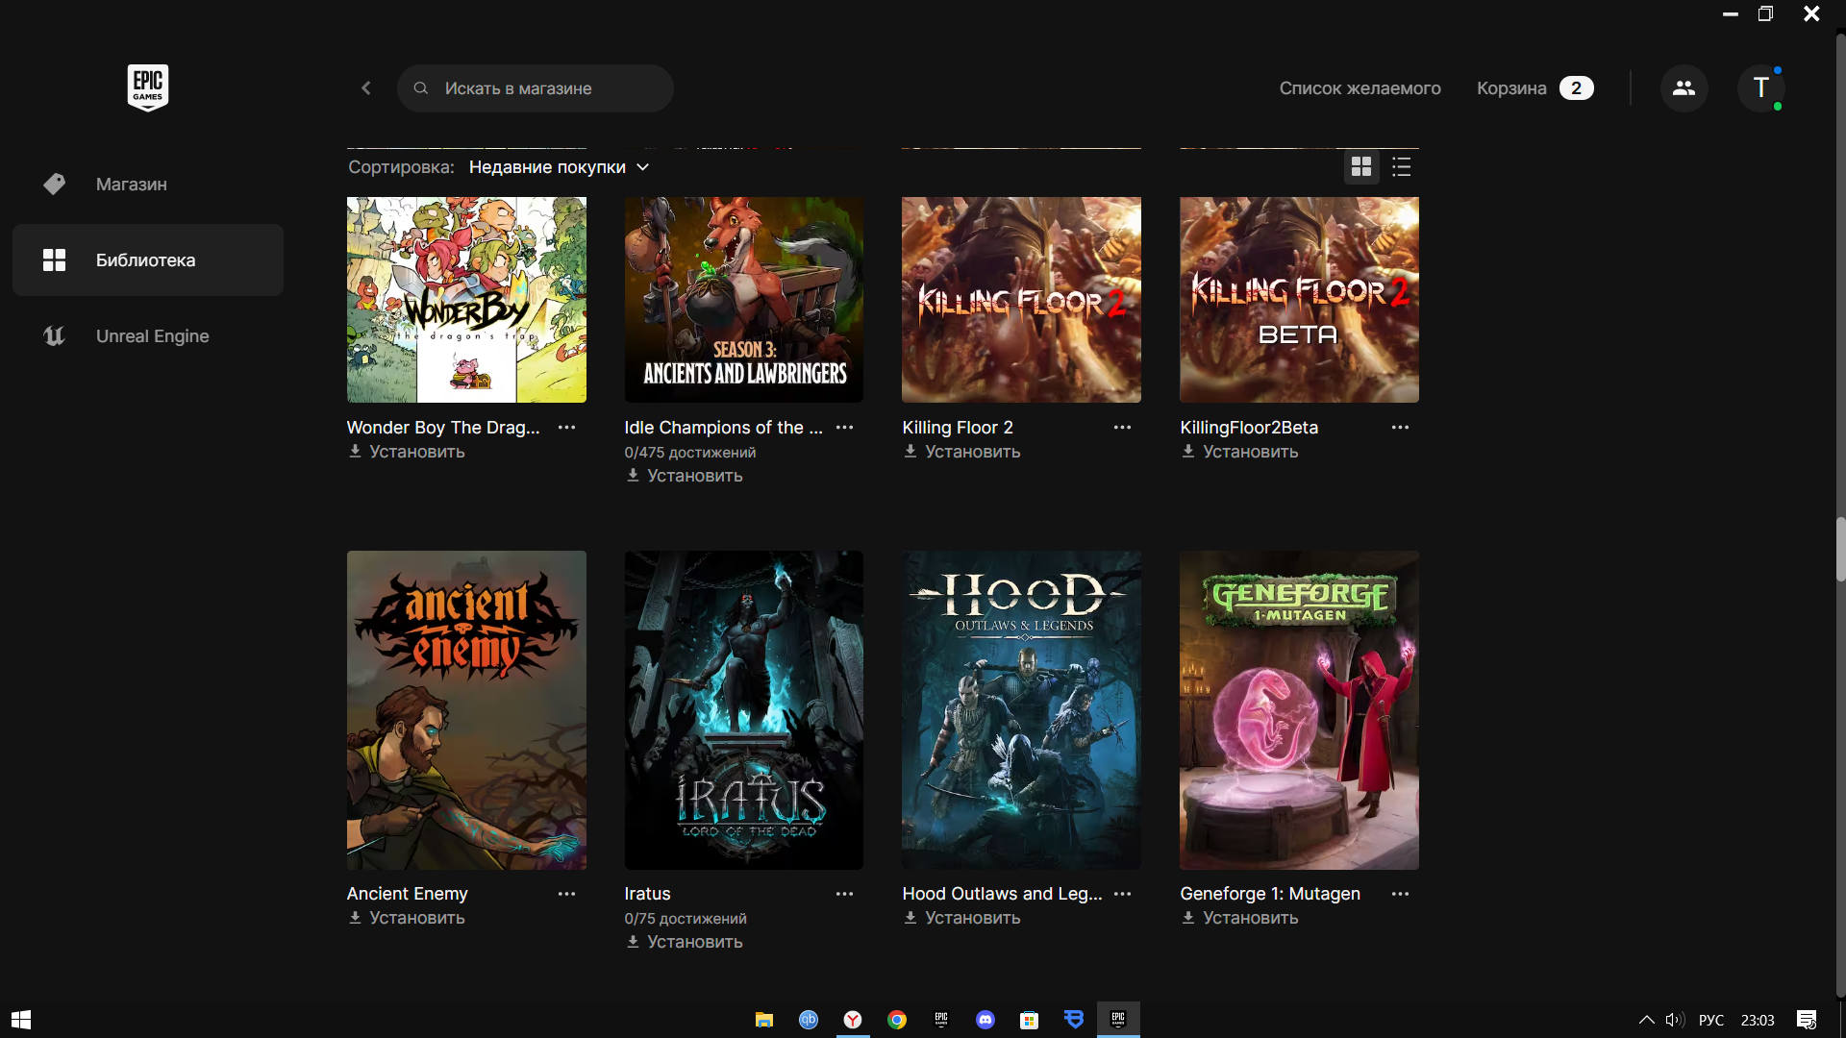Open Ancient Enemy cover art
1846x1038 pixels.
(x=466, y=710)
